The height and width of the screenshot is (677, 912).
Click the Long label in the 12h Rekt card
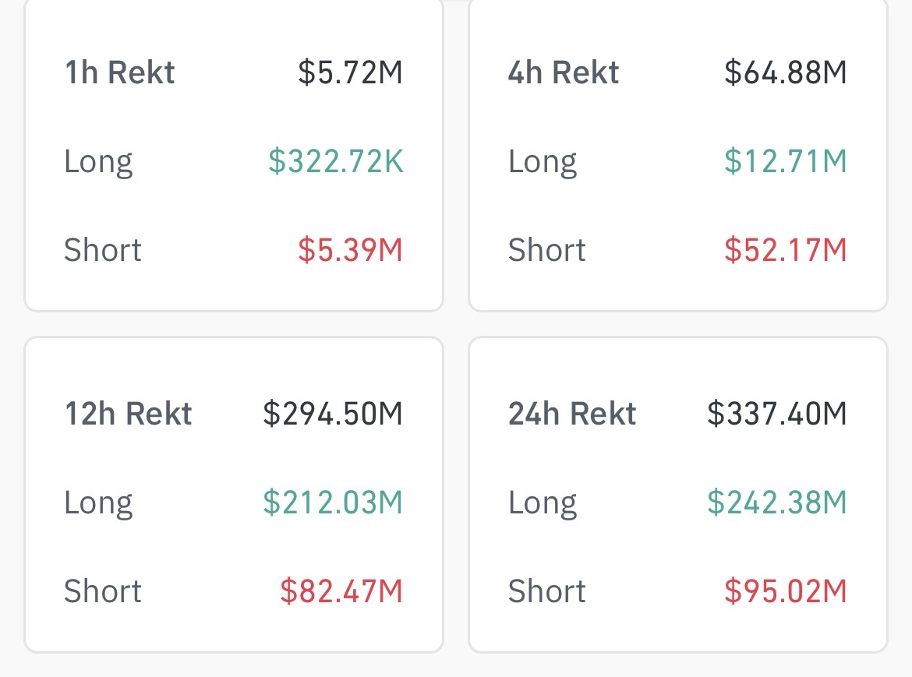coord(98,503)
